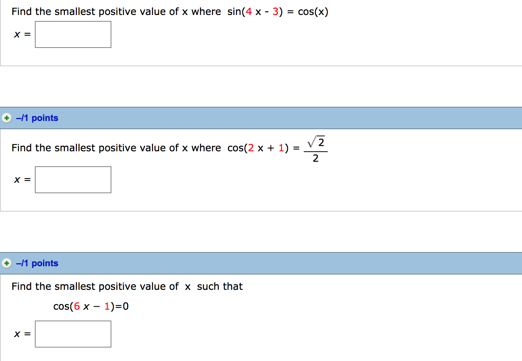
Task: Click the x = label in the second problem
Action: point(21,180)
